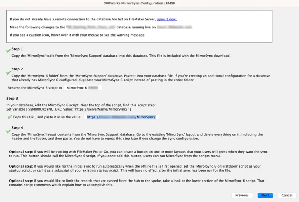Open the 'open it now.' link
Viewport: 299px width, 202px height.
tap(167, 19)
